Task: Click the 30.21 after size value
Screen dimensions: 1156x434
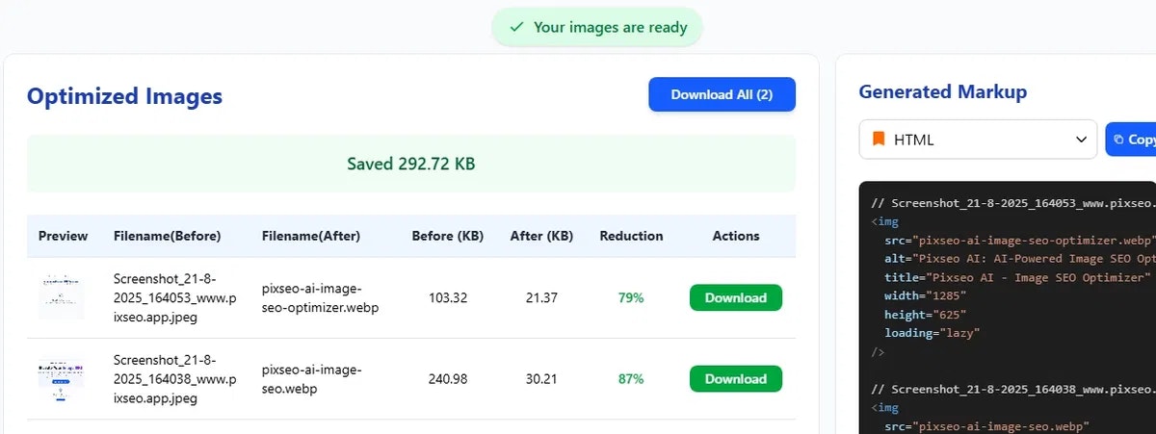Action: pos(541,379)
